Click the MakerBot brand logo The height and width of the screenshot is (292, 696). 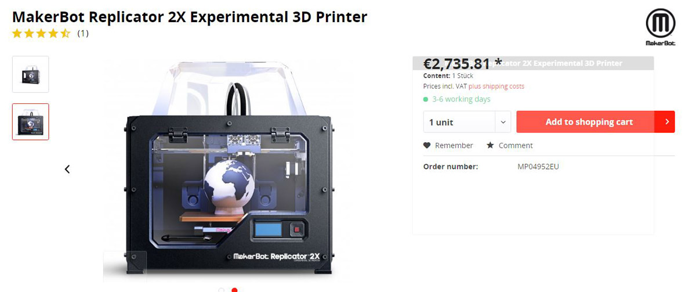click(x=660, y=27)
